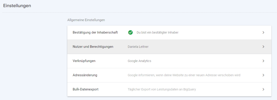
Task: Click the description 'Google informieren, wenn deine Website…'
Action: pos(184,75)
